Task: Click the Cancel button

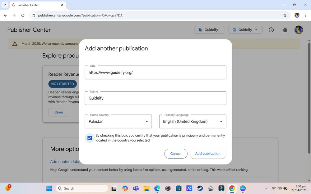Action: point(176,154)
